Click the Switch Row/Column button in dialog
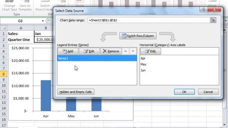This screenshot has height=128, width=228. 138,36
